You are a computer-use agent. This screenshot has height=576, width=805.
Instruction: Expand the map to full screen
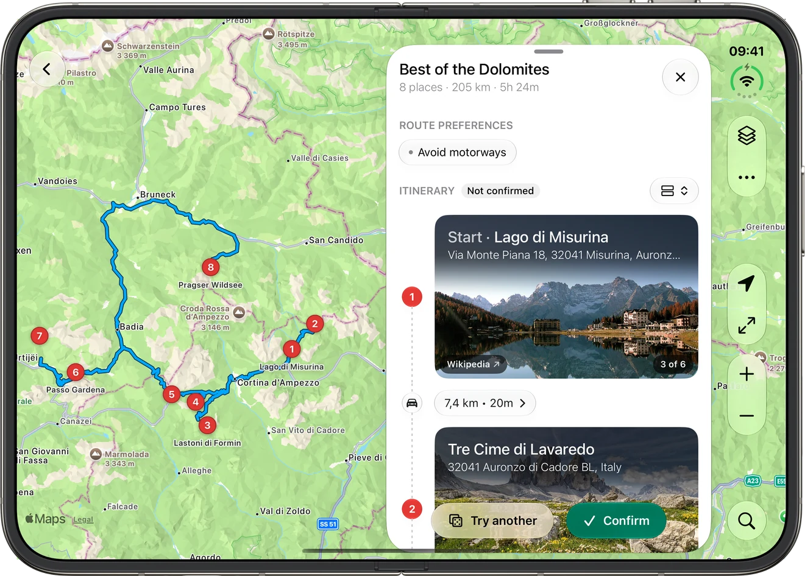click(x=746, y=326)
